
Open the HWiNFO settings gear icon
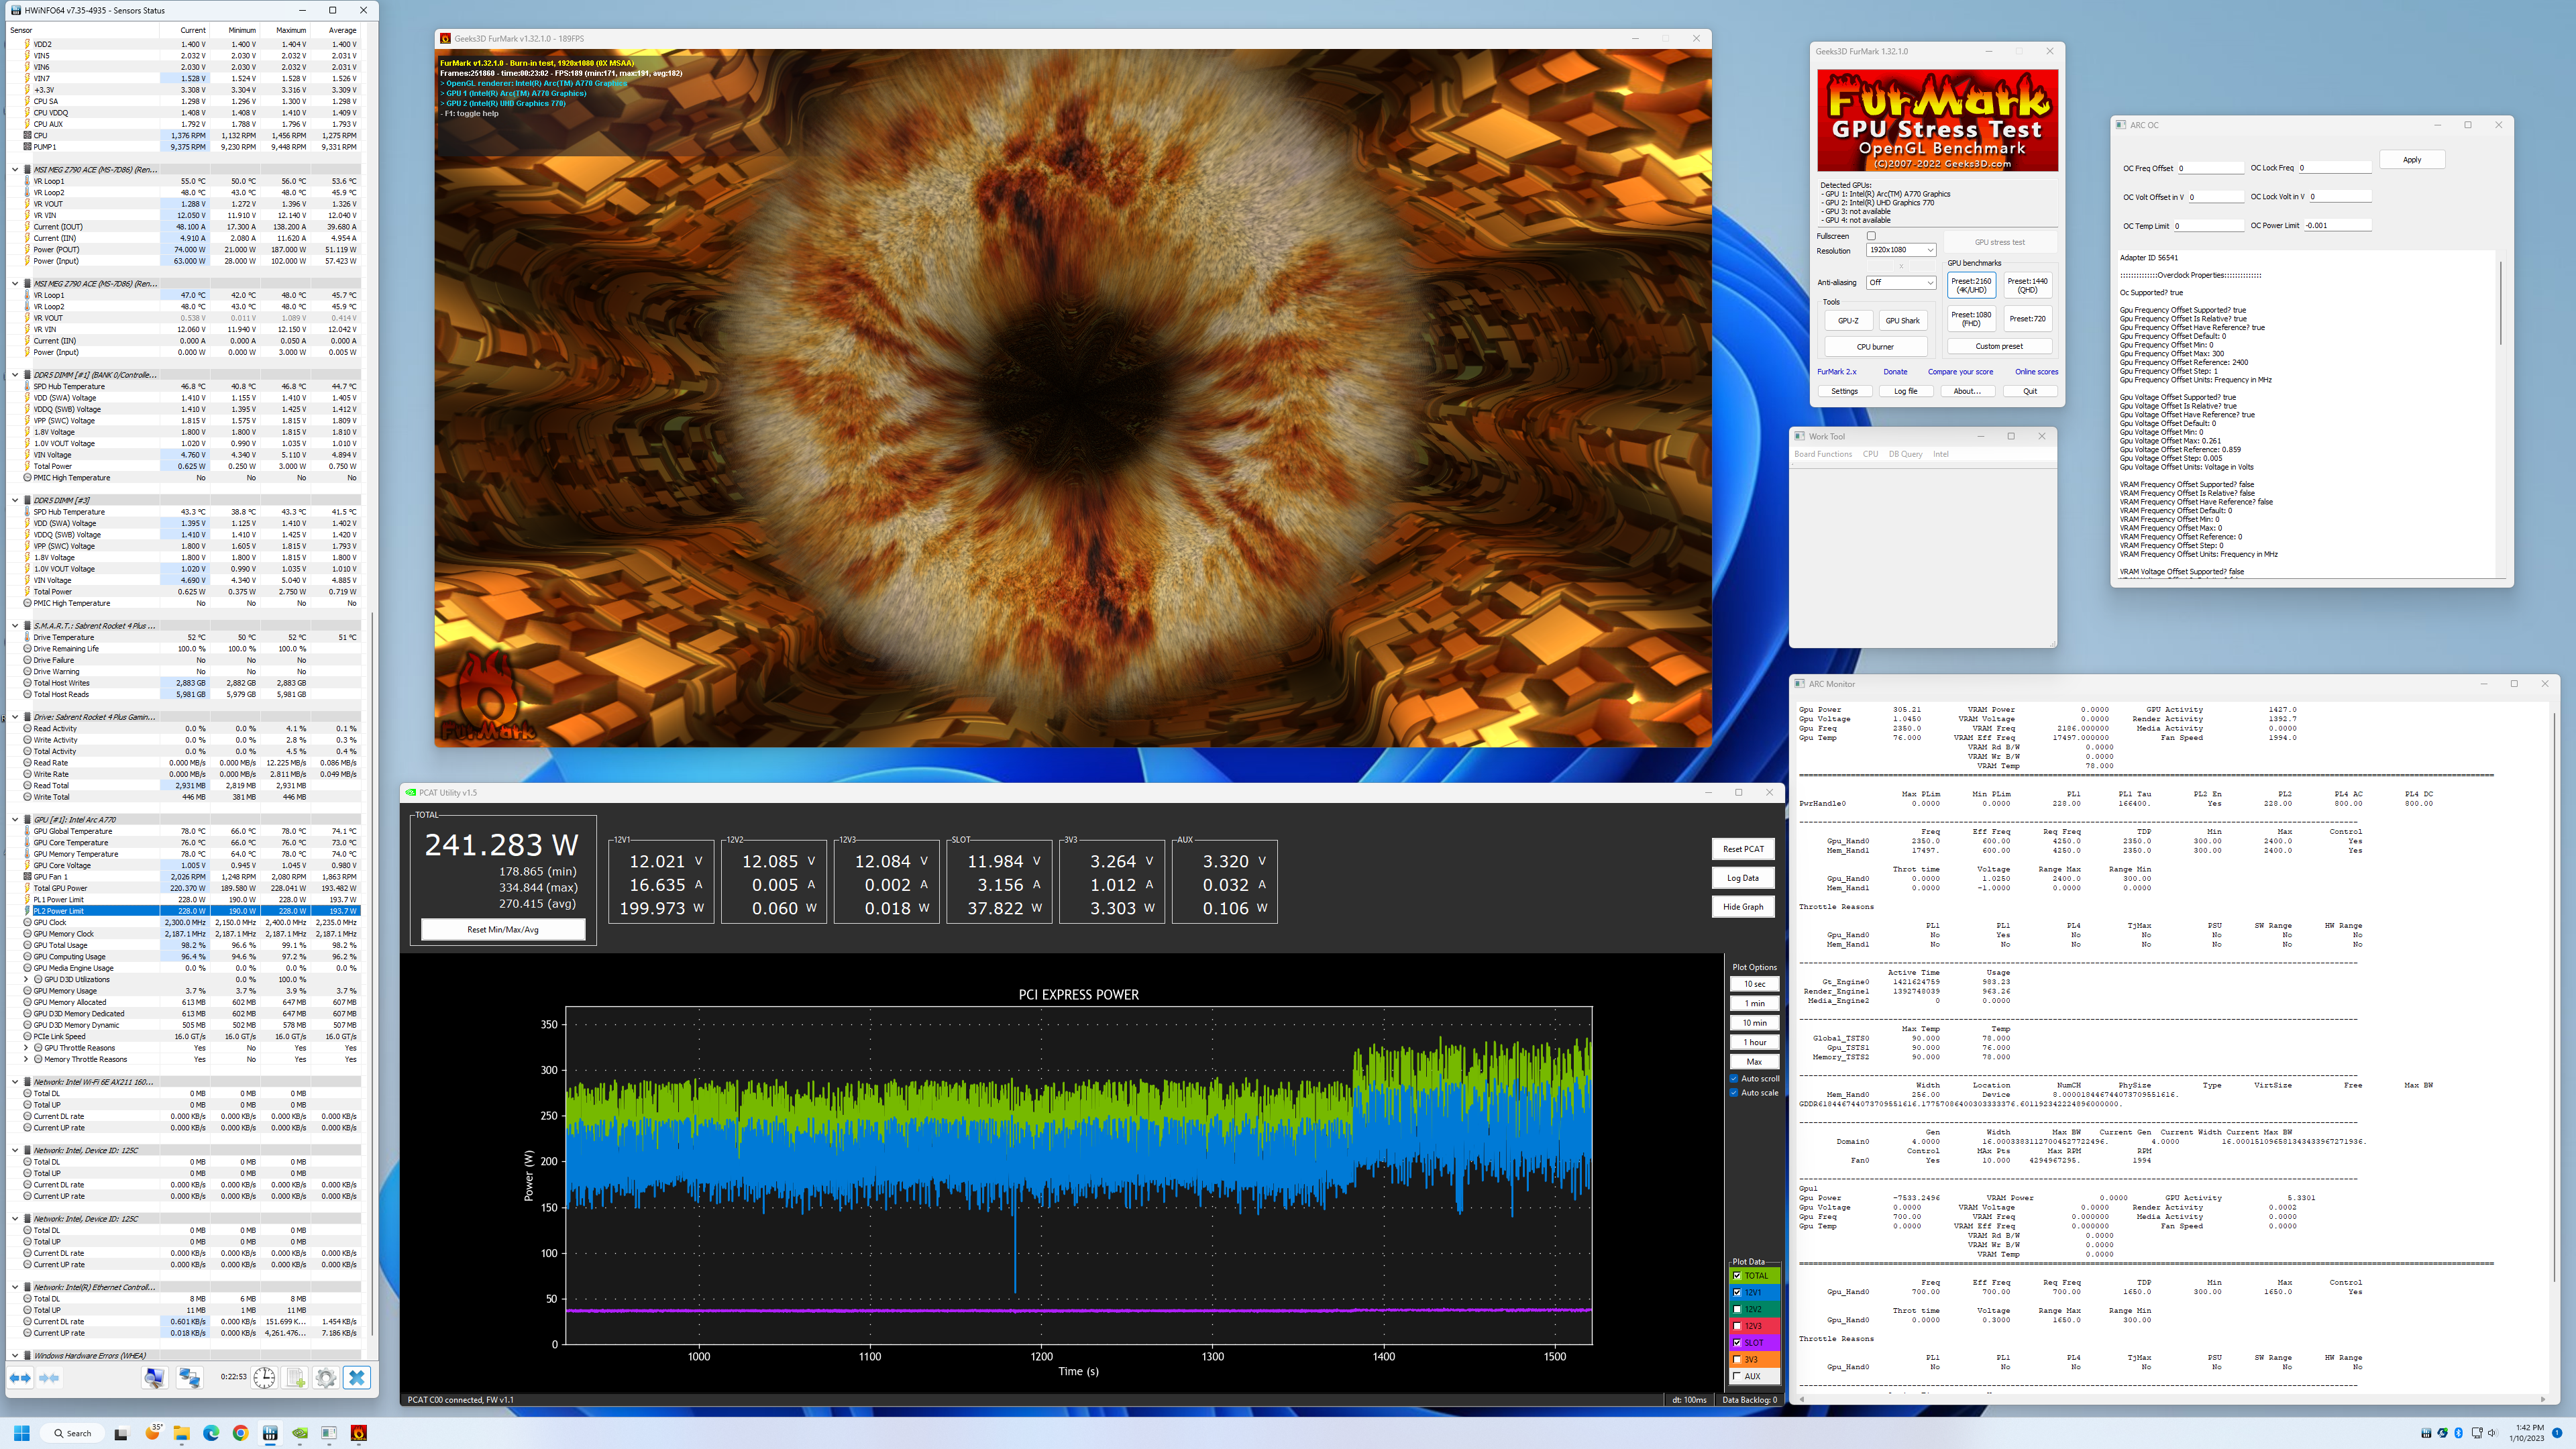(x=325, y=1377)
